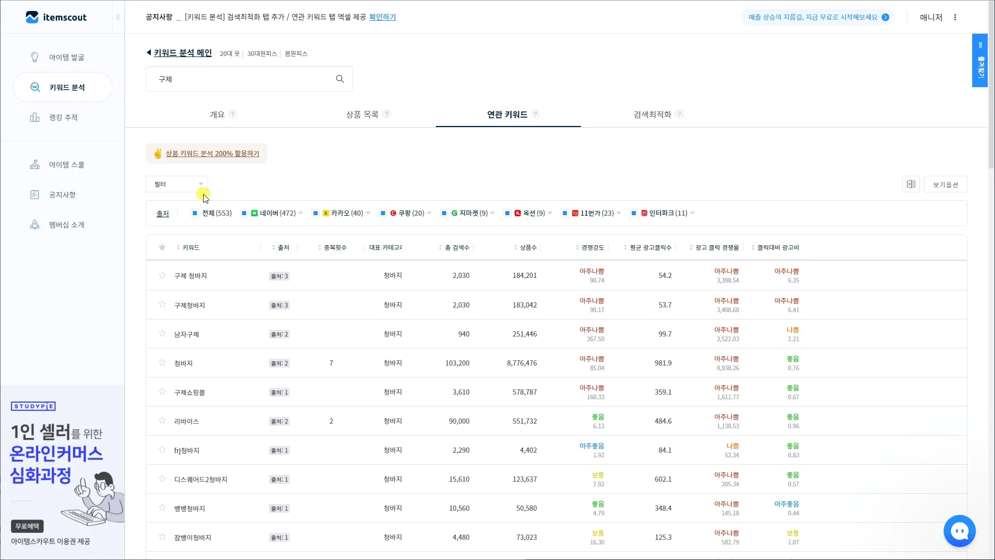Open the 필터 dropdown

177,184
